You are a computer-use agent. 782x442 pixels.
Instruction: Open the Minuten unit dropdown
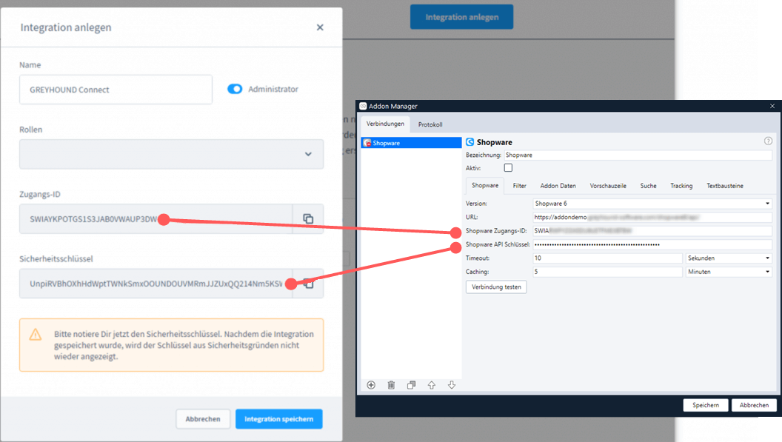click(x=729, y=272)
